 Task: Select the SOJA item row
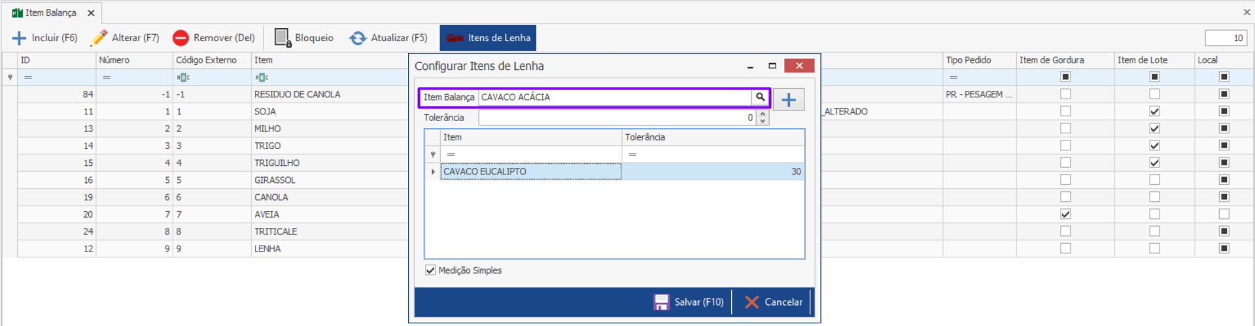coord(265,112)
